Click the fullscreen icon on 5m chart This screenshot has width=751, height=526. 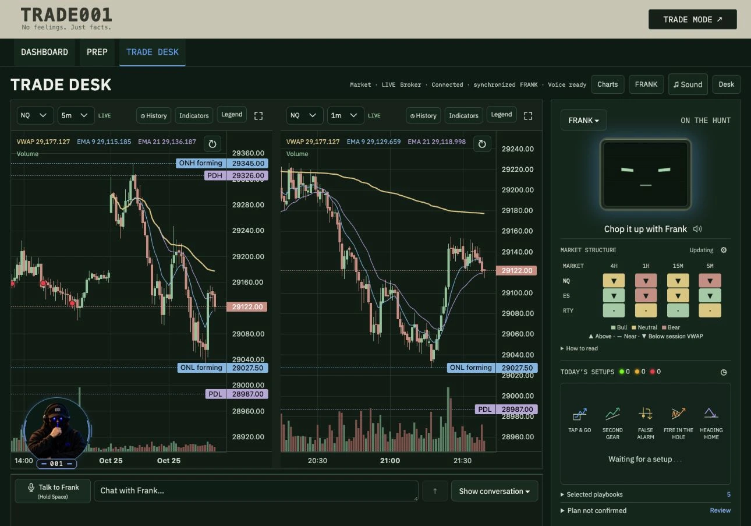click(258, 116)
